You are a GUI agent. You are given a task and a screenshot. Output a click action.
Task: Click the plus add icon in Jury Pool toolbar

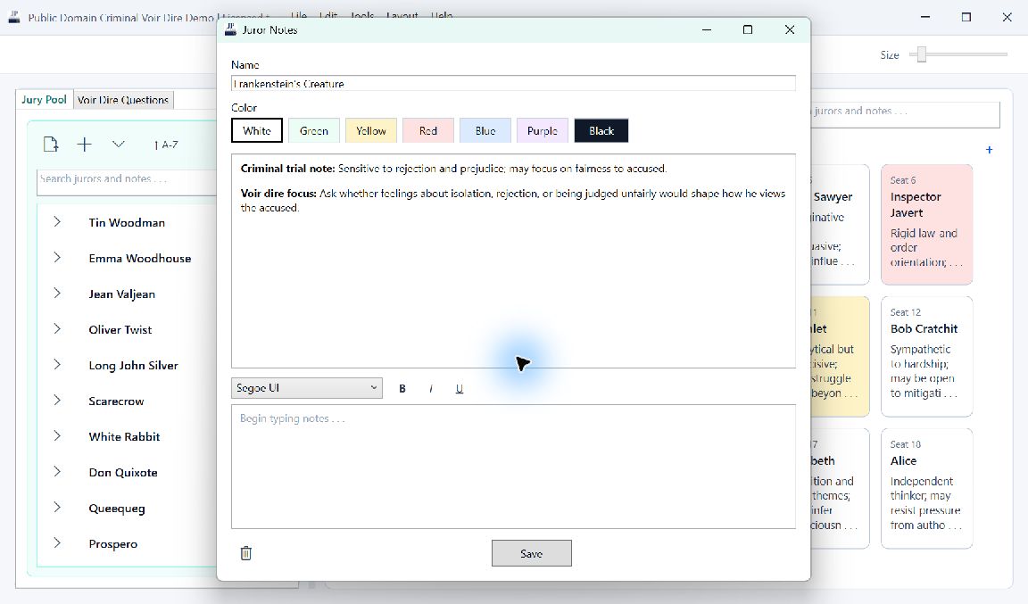pyautogui.click(x=84, y=145)
